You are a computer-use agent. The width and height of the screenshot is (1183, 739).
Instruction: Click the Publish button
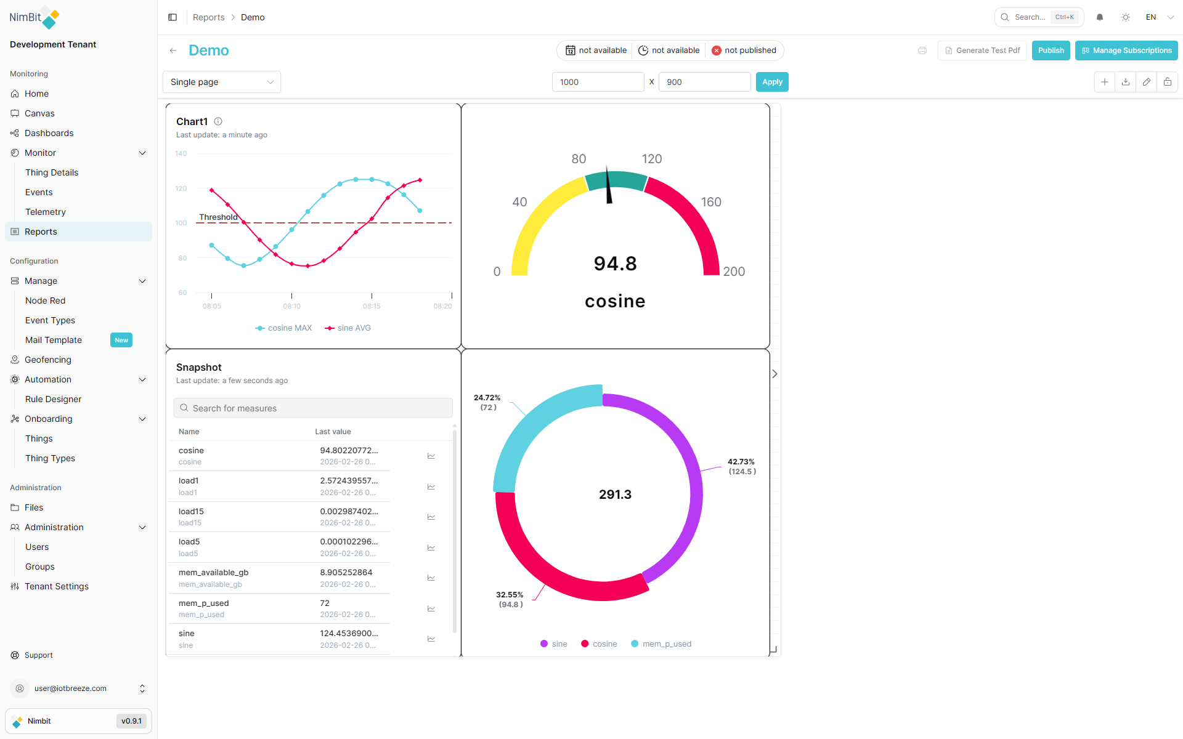click(1051, 50)
